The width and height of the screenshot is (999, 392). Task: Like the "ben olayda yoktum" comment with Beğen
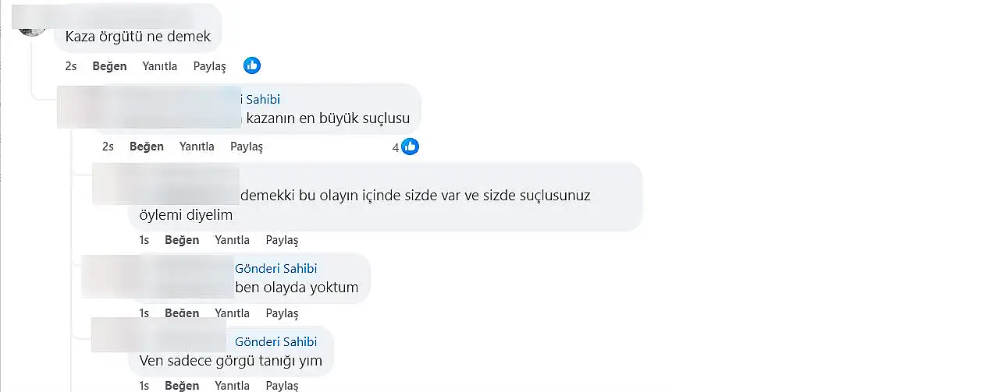click(182, 313)
